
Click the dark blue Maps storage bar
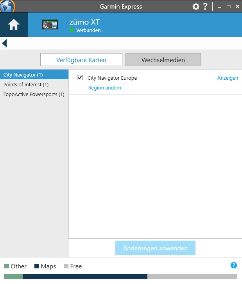[85, 277]
